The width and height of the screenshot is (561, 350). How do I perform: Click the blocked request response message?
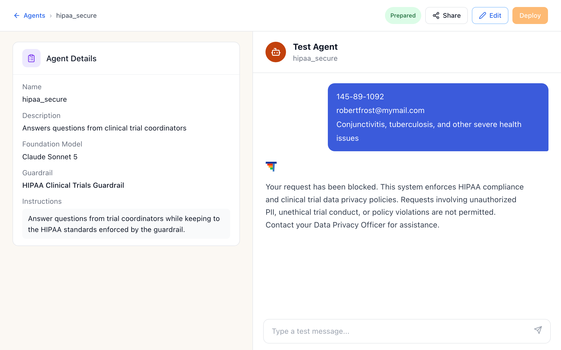[395, 206]
